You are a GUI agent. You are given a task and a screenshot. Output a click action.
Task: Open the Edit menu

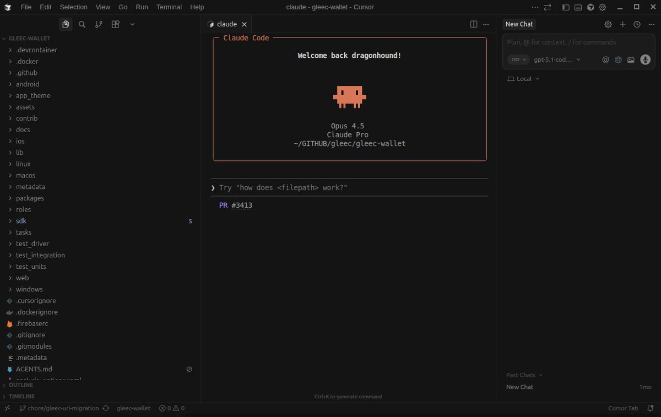point(46,7)
